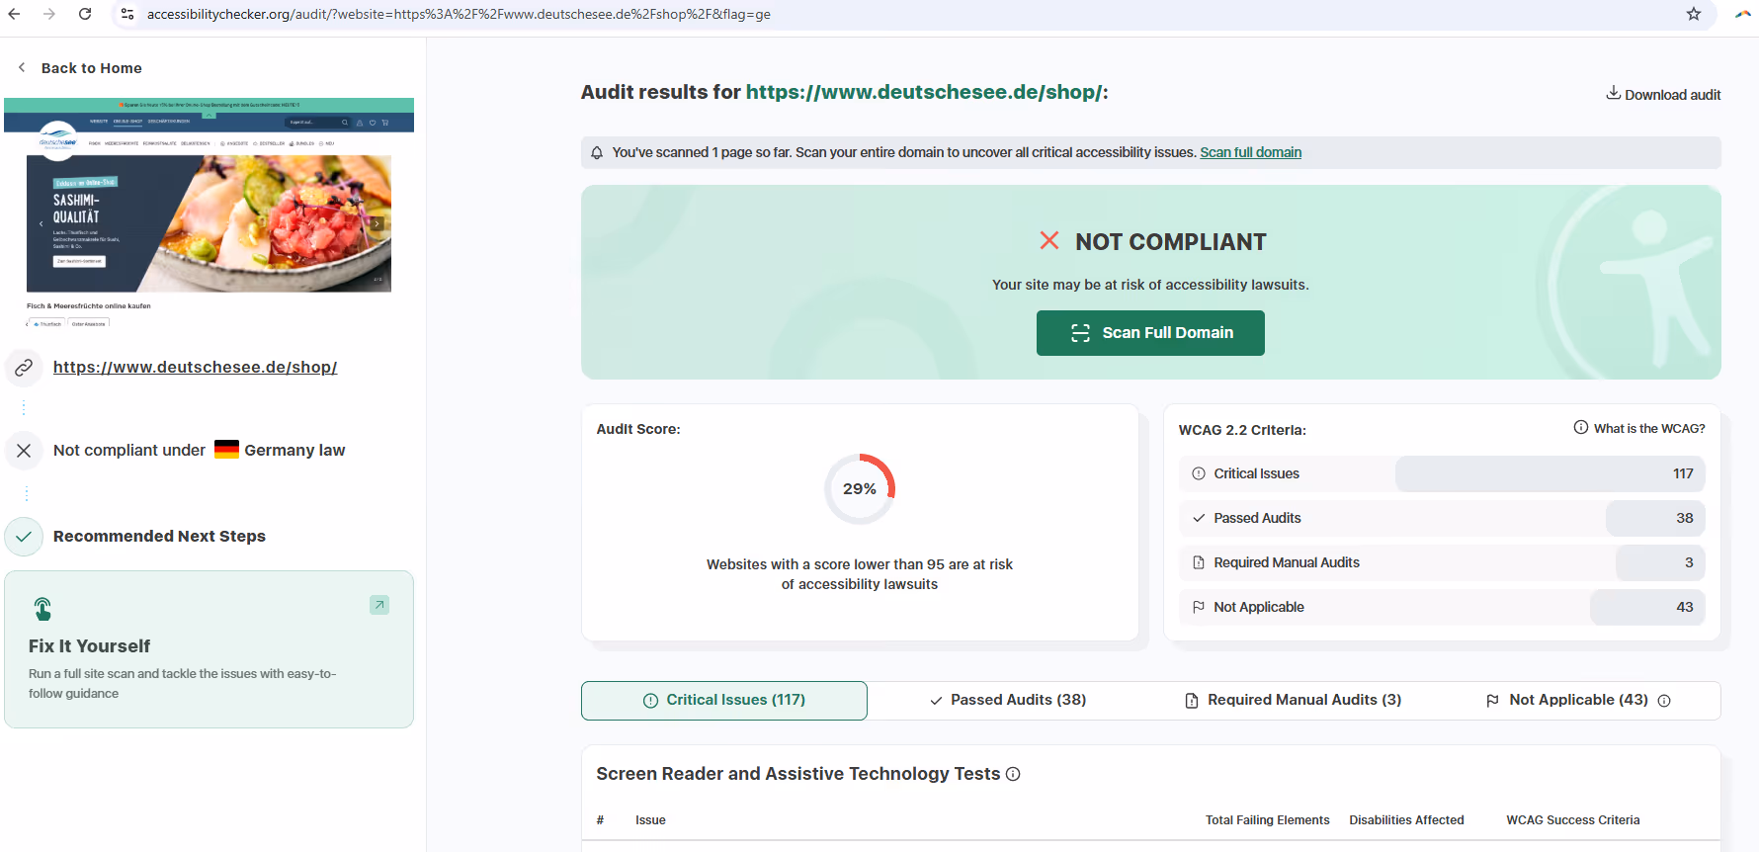This screenshot has width=1759, height=852.
Task: Switch to Passed Audits (38) tab
Action: tap(1008, 700)
